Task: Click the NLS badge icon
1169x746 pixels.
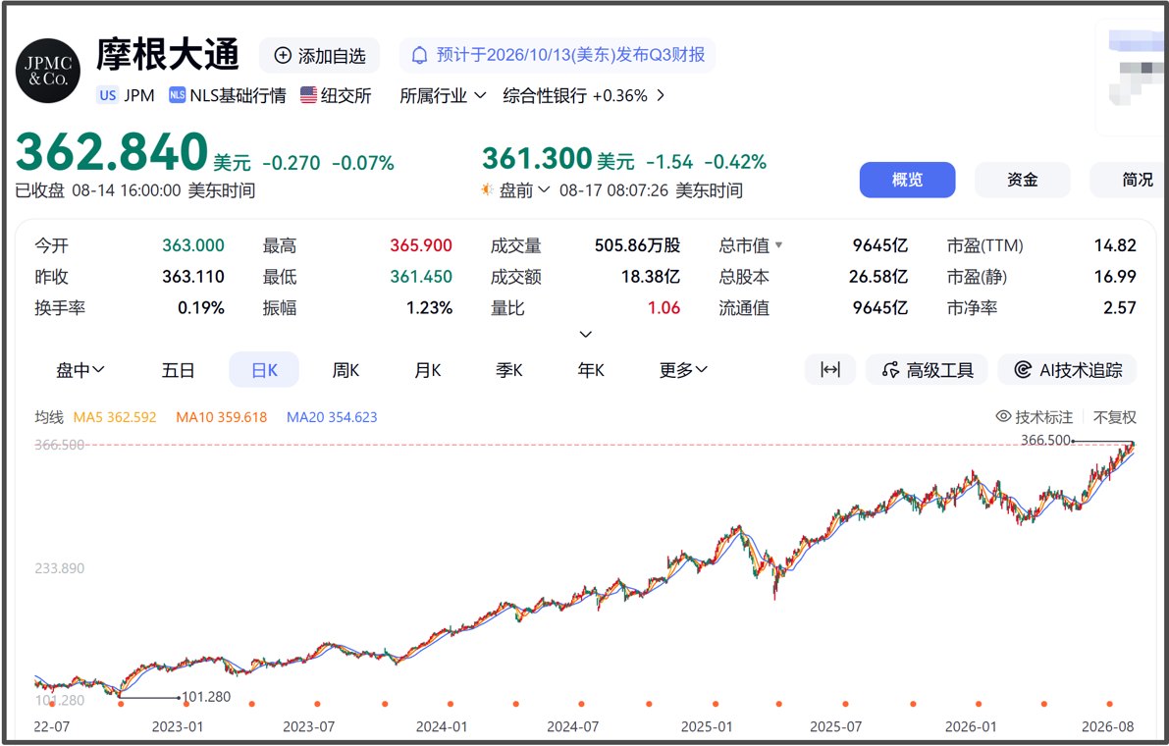Action: tap(177, 95)
